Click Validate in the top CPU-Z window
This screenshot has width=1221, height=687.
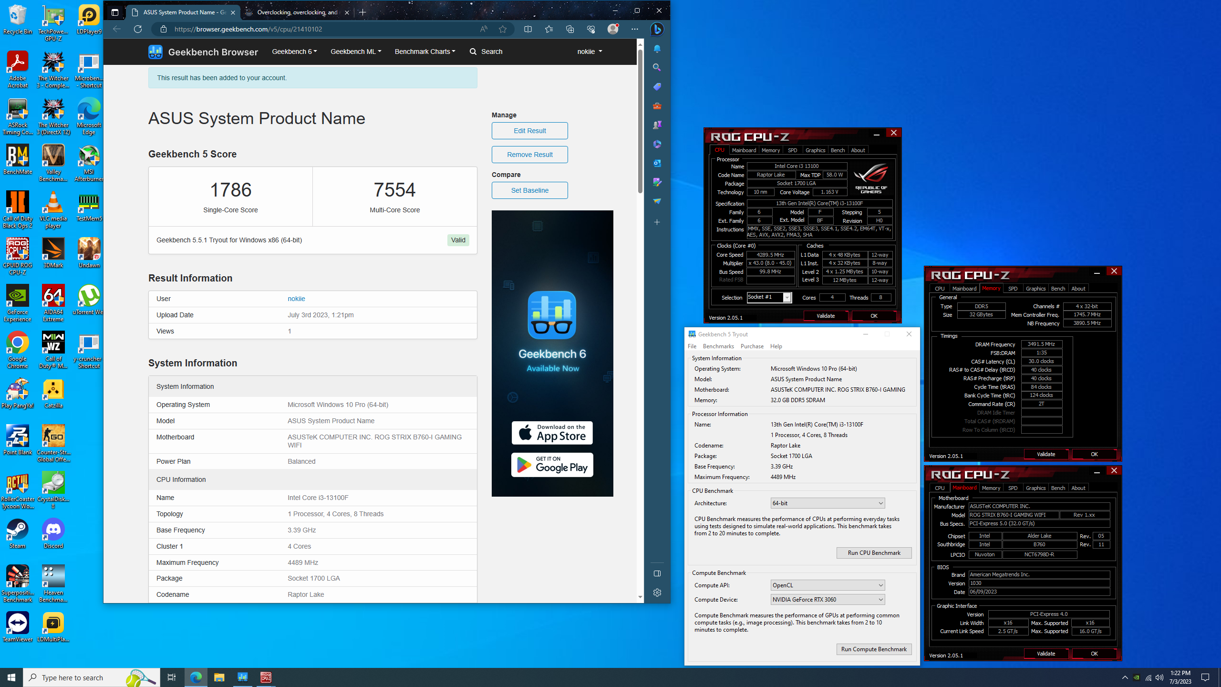826,316
